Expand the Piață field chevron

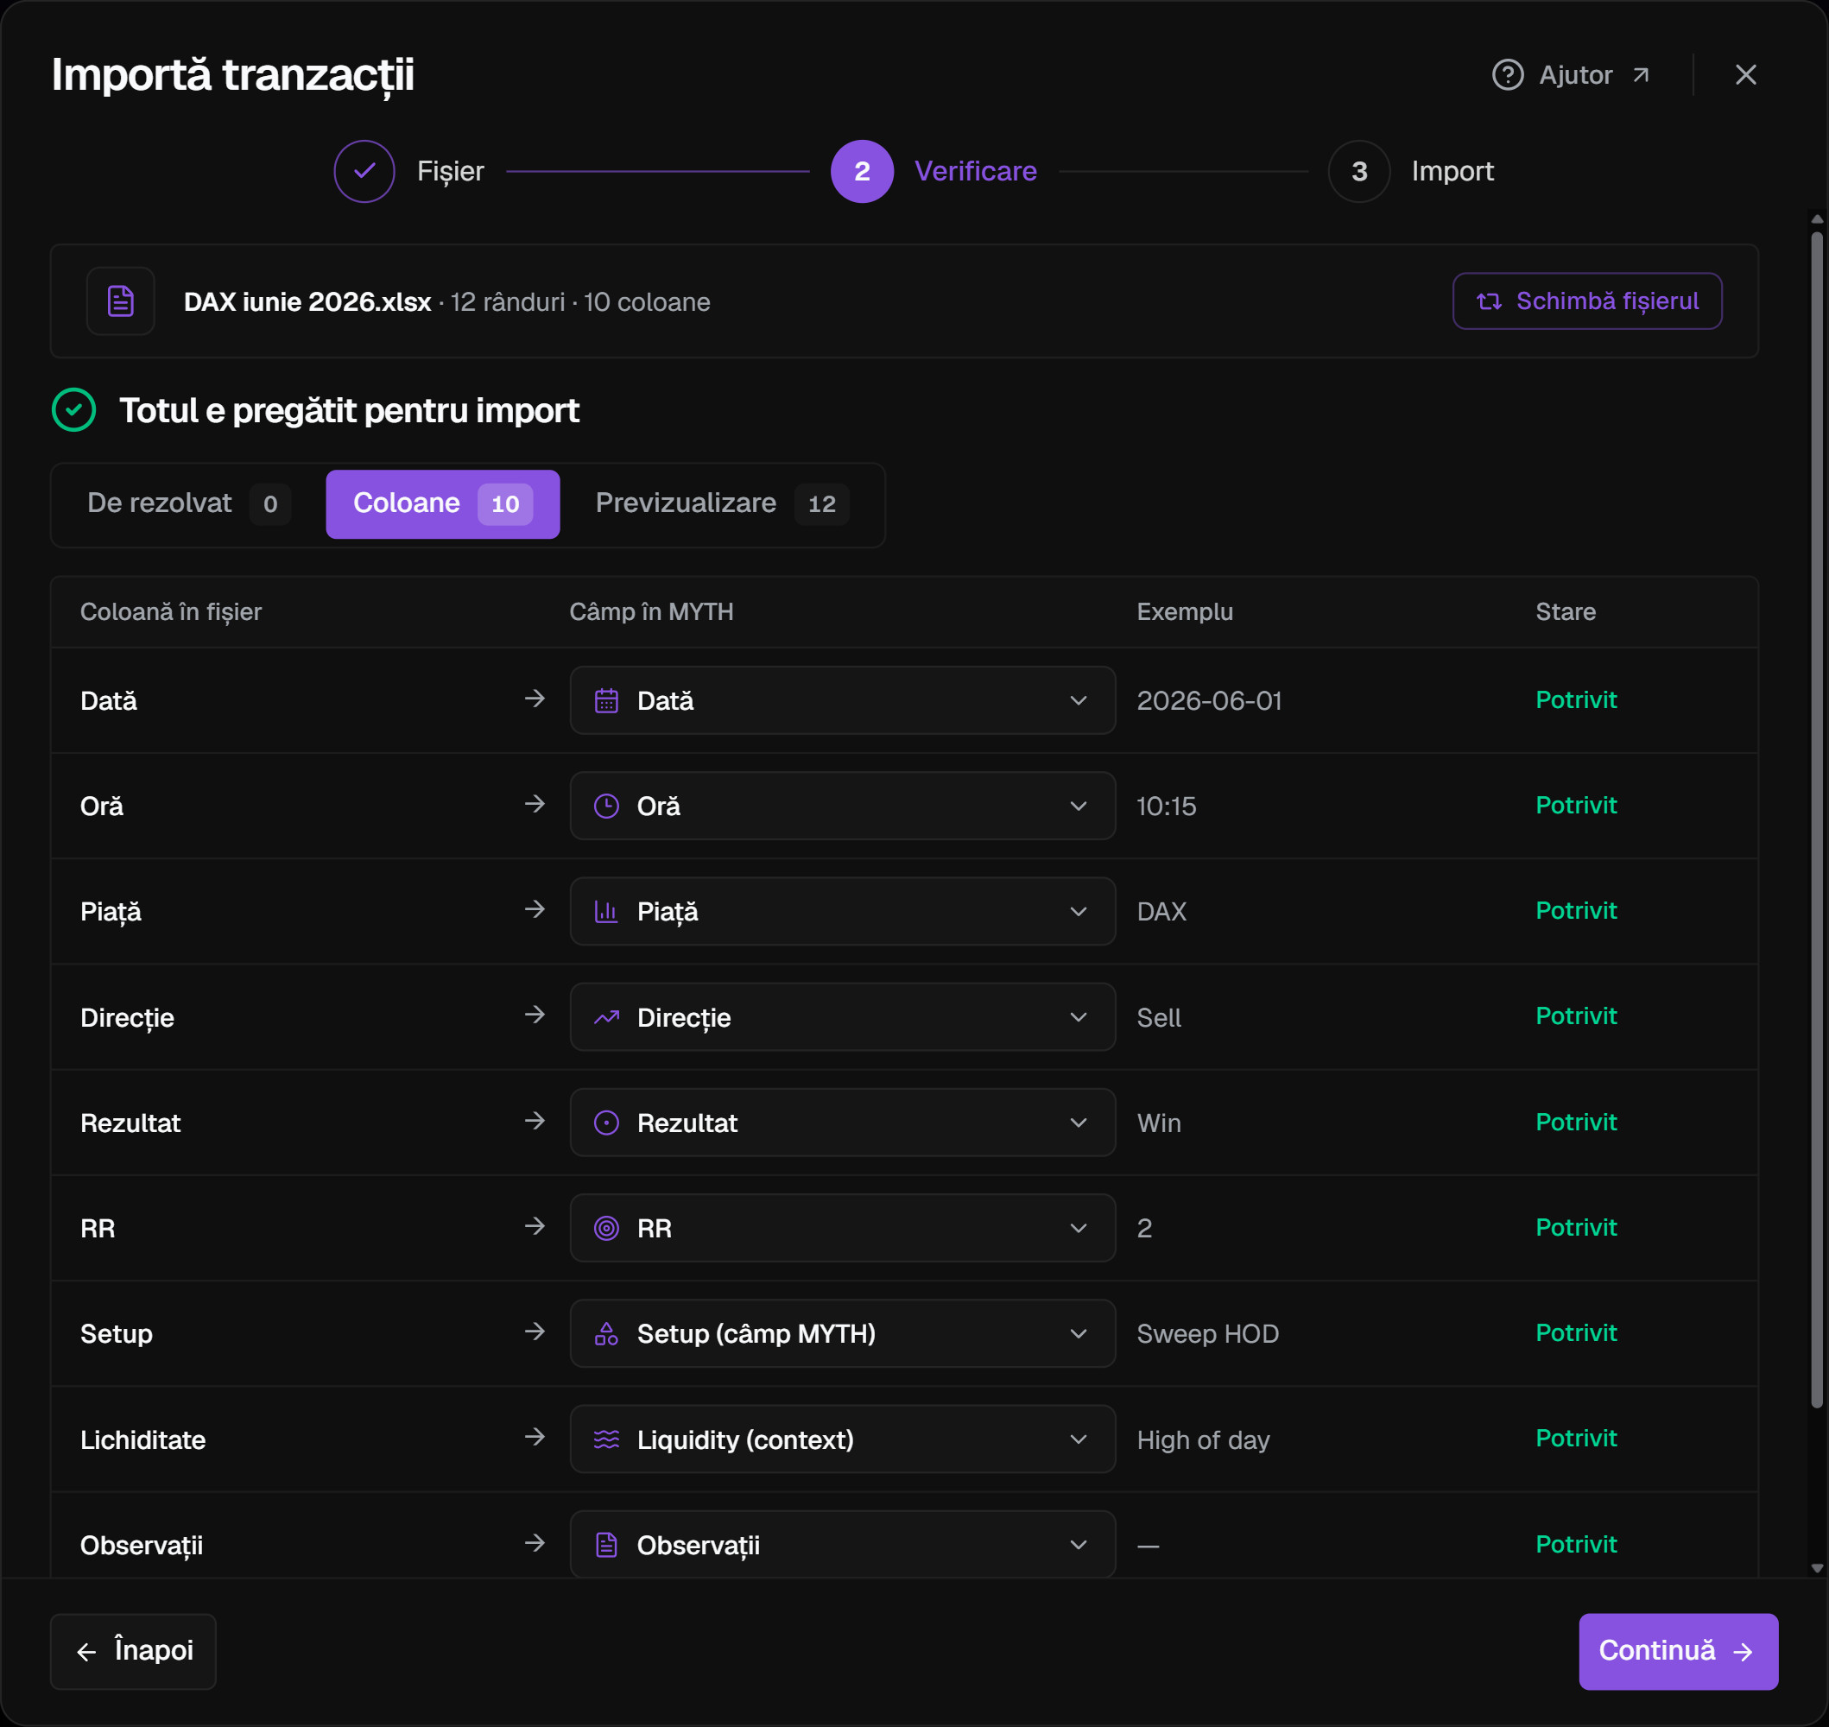pos(1078,911)
